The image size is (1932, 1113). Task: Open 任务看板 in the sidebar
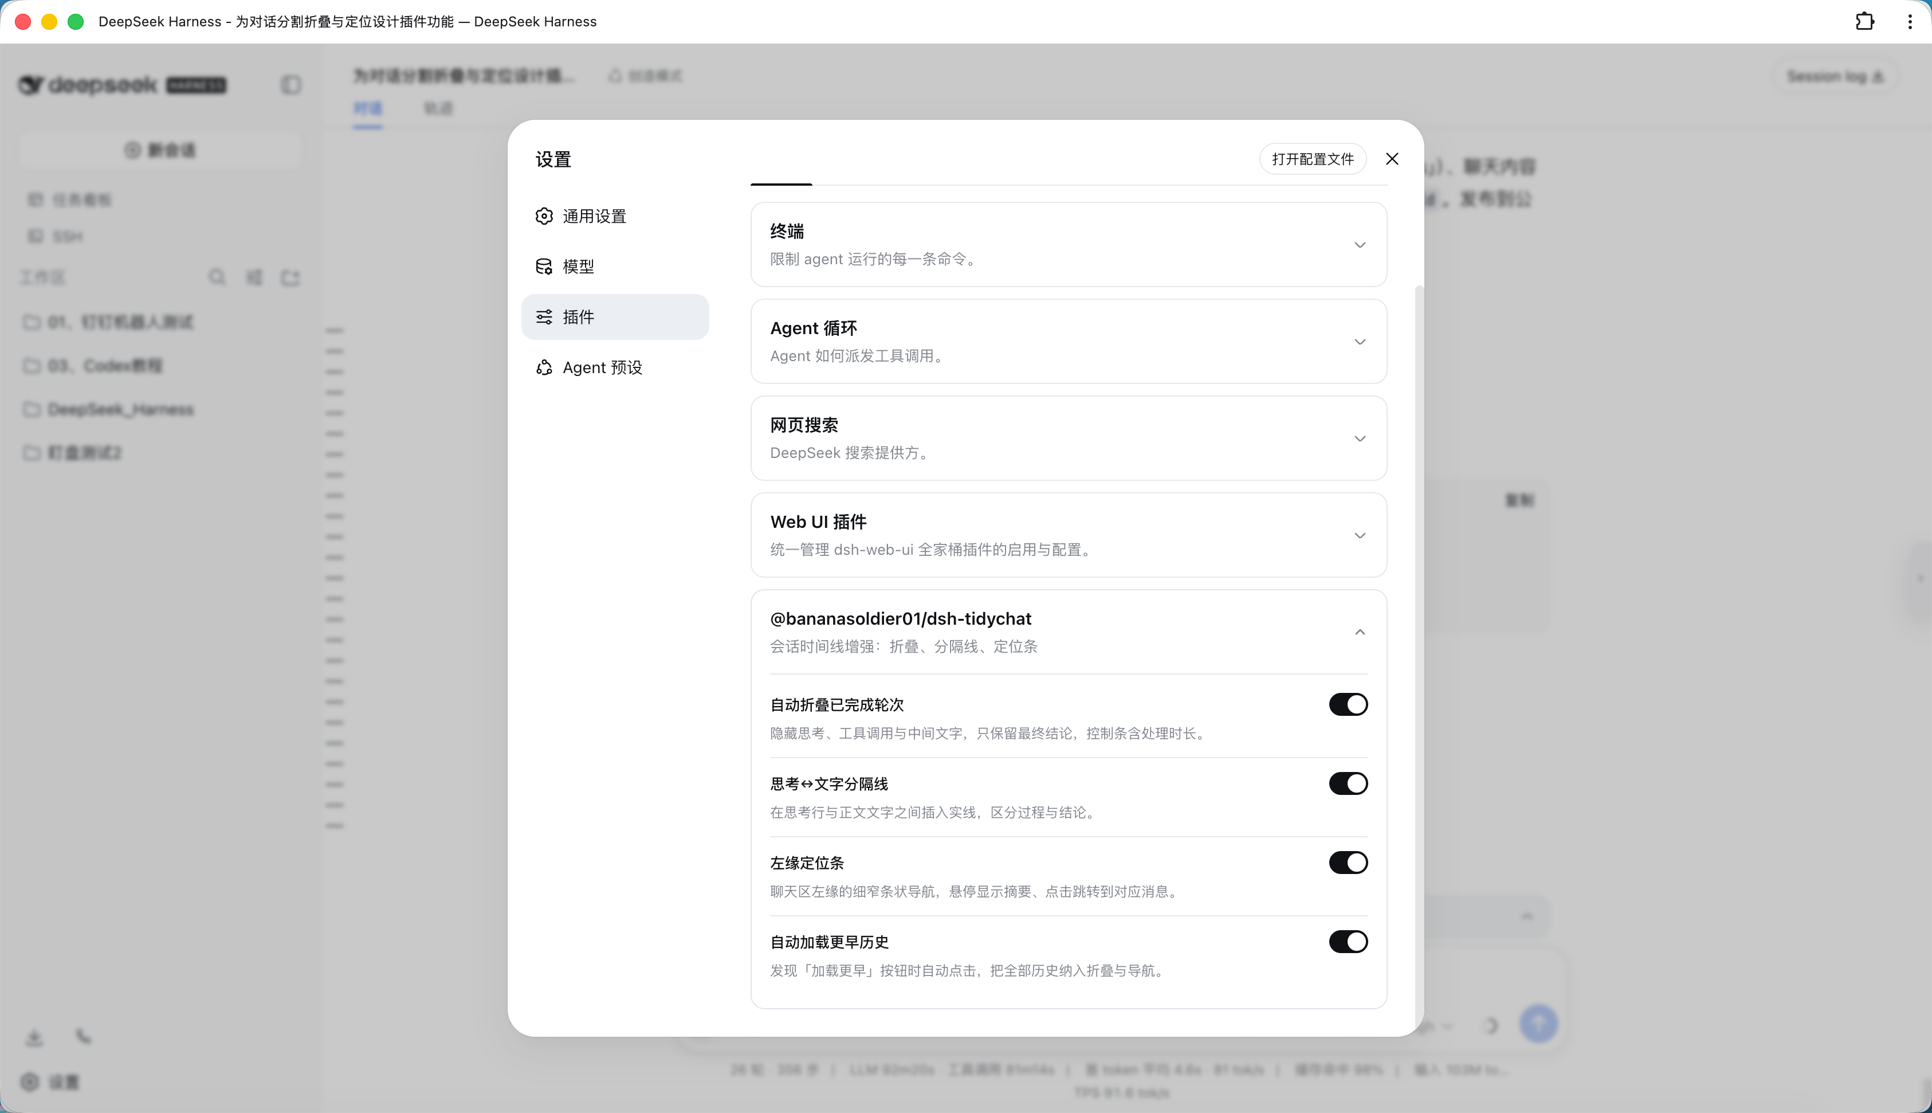[x=70, y=199]
